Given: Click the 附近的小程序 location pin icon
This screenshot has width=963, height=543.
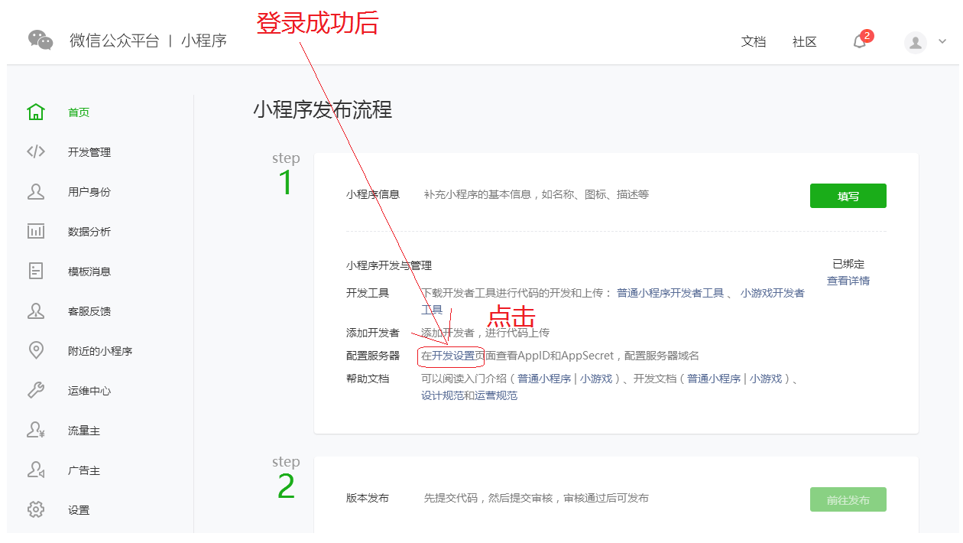Looking at the screenshot, I should point(36,350).
